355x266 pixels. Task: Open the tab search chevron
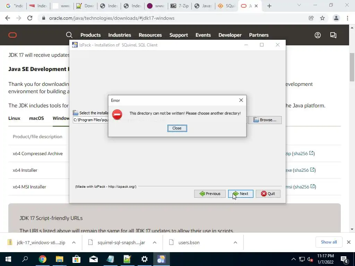(299, 5)
